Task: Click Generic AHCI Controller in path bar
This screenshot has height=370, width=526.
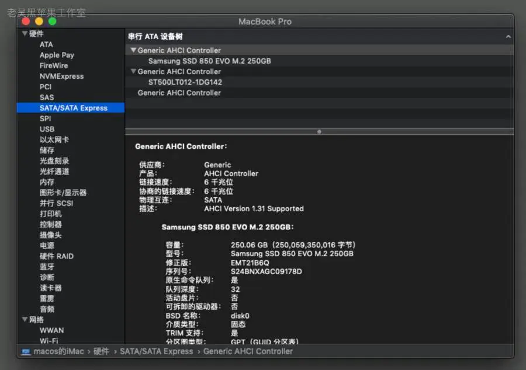Action: pos(248,351)
